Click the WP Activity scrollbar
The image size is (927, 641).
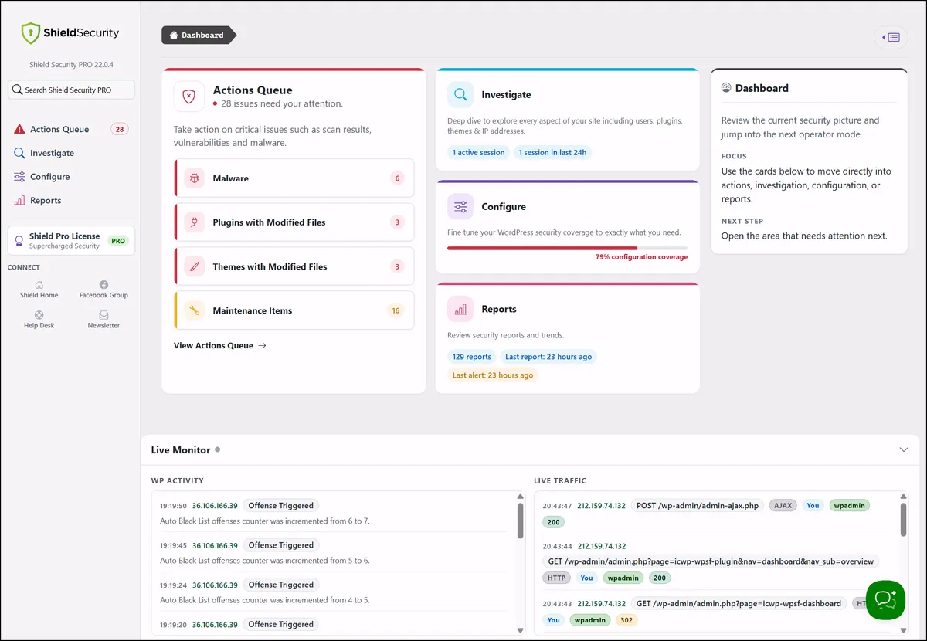pos(521,521)
